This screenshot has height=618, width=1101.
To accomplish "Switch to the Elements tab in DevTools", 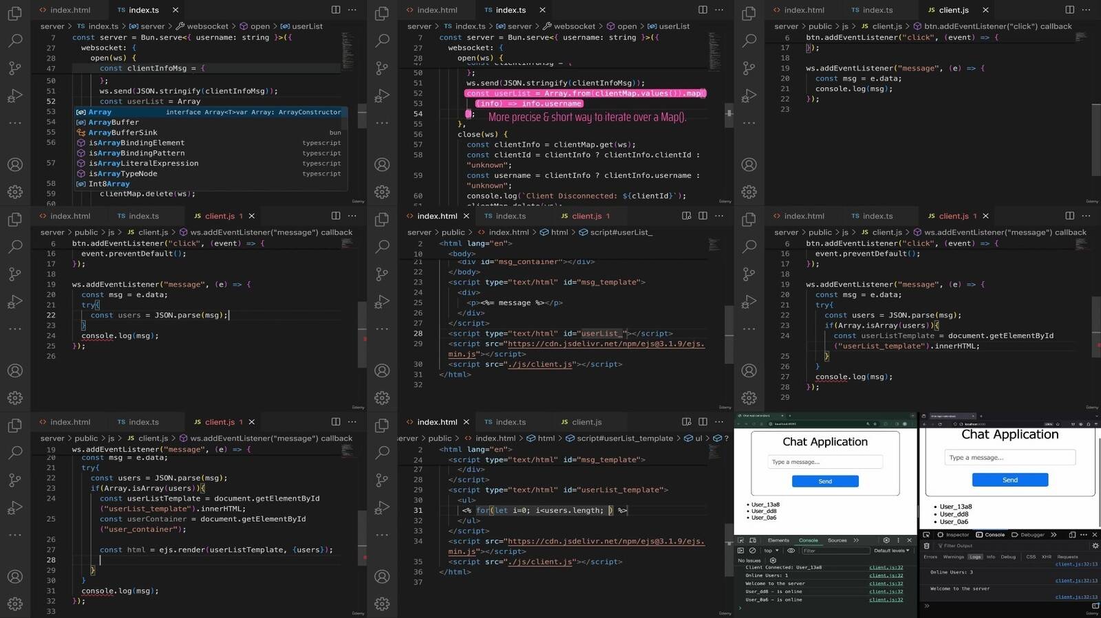I will point(778,541).
